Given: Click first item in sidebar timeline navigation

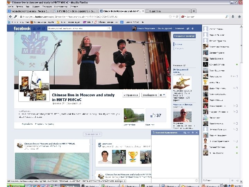Looking at the screenshot, I should pyautogui.click(x=178, y=44).
